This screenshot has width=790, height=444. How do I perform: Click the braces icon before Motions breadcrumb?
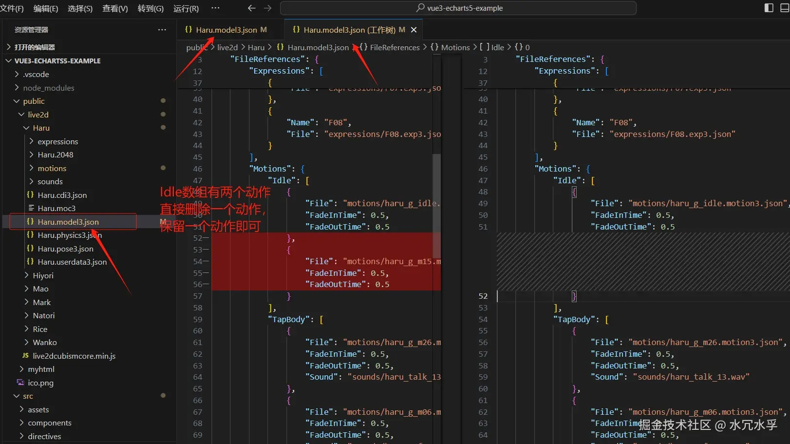point(434,47)
